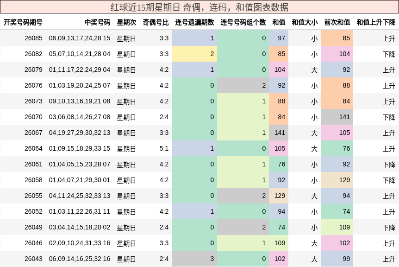Select the 前次和值 column header
The width and height of the screenshot is (399, 267).
click(x=337, y=22)
